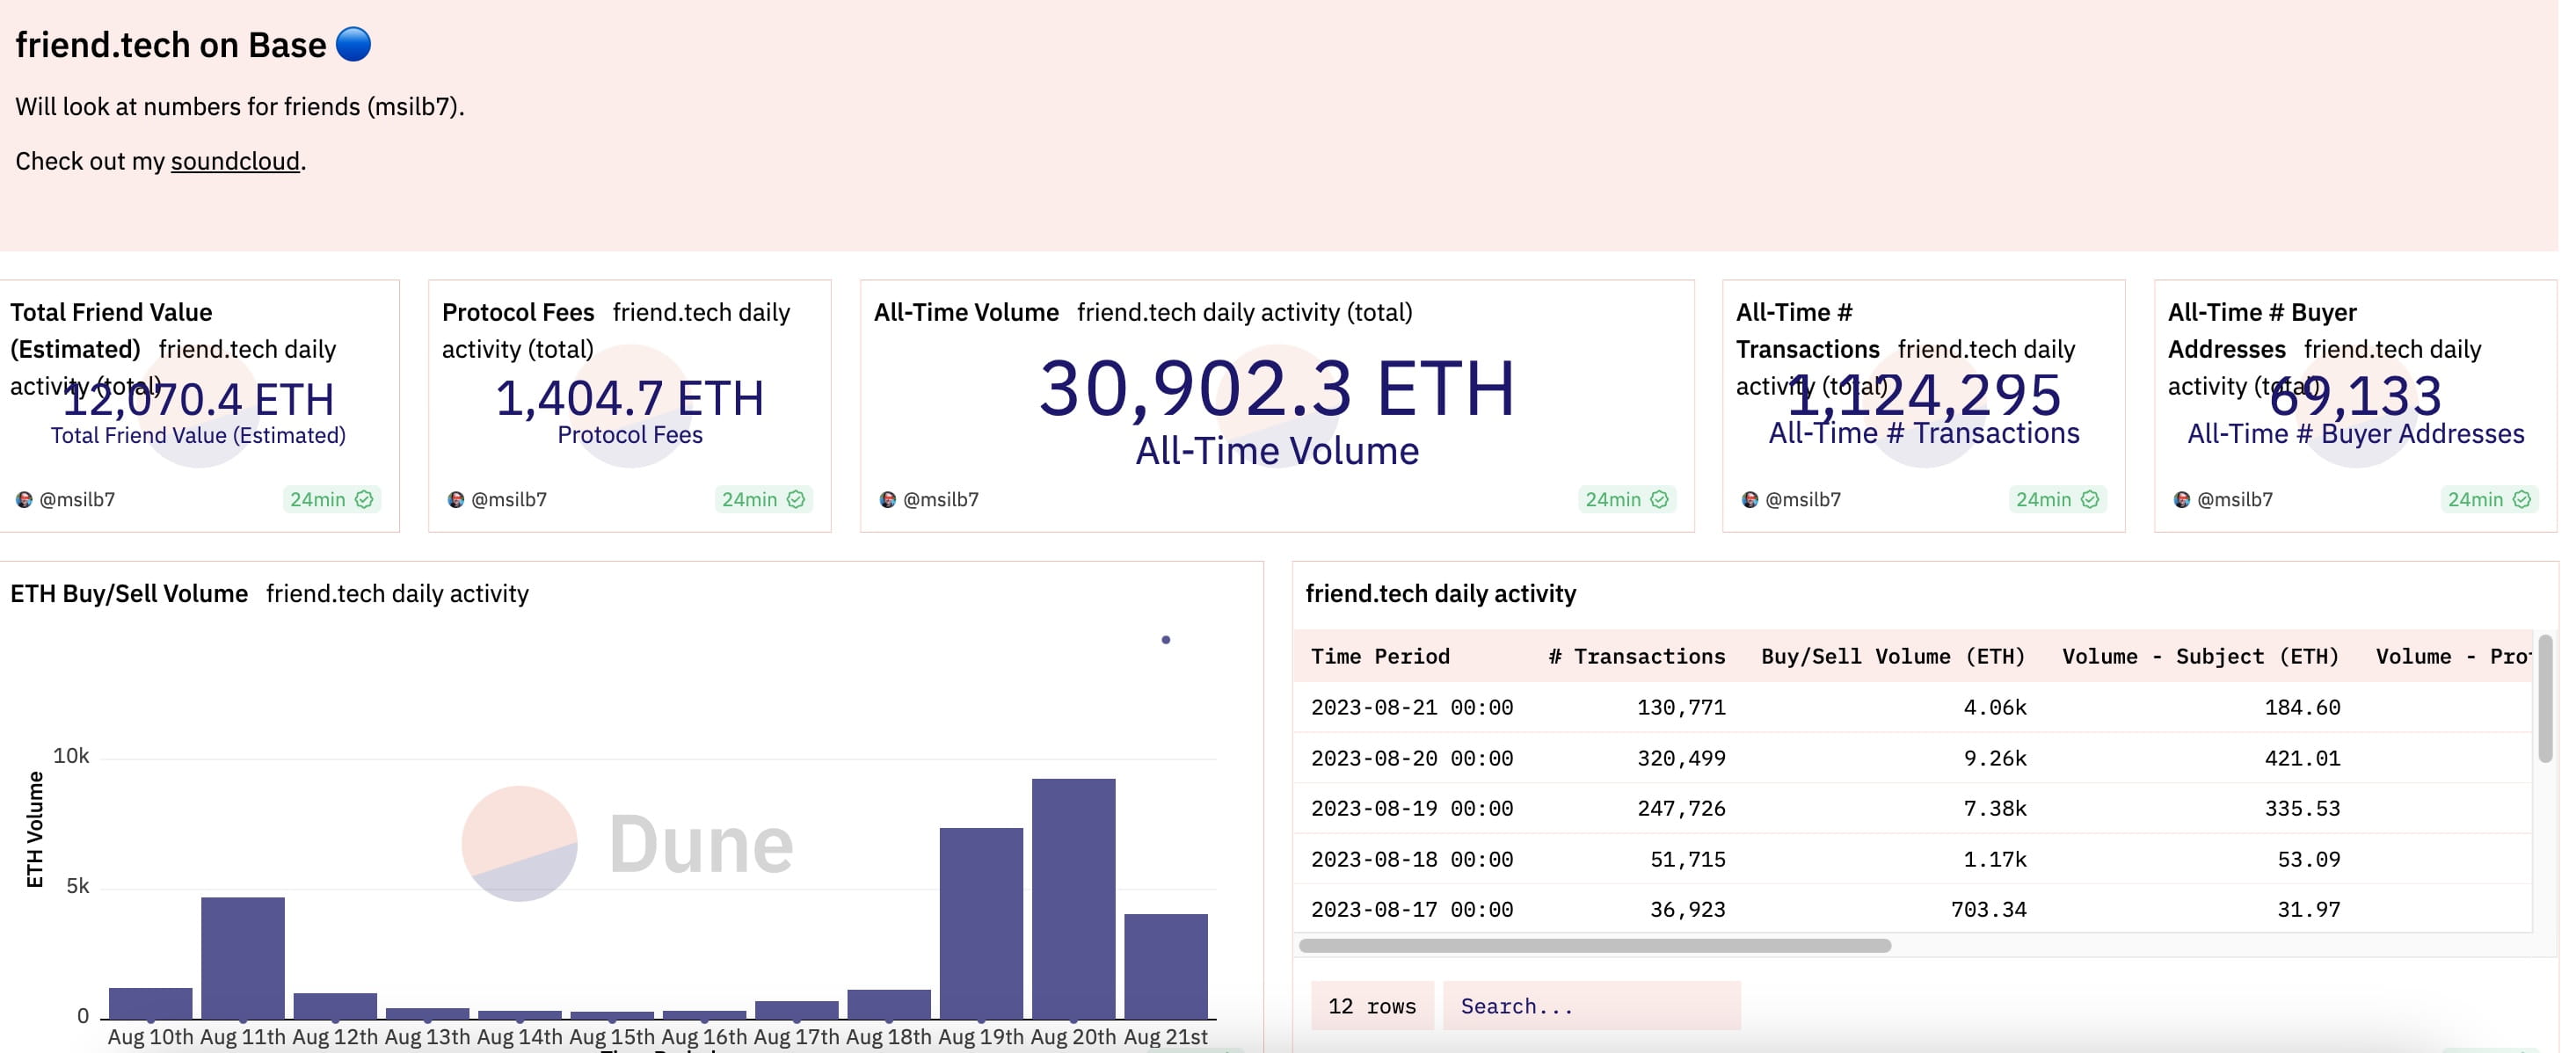Open Total Friend Value (Estimated) card title
Viewport: 2576px width, 1053px height.
pos(111,330)
